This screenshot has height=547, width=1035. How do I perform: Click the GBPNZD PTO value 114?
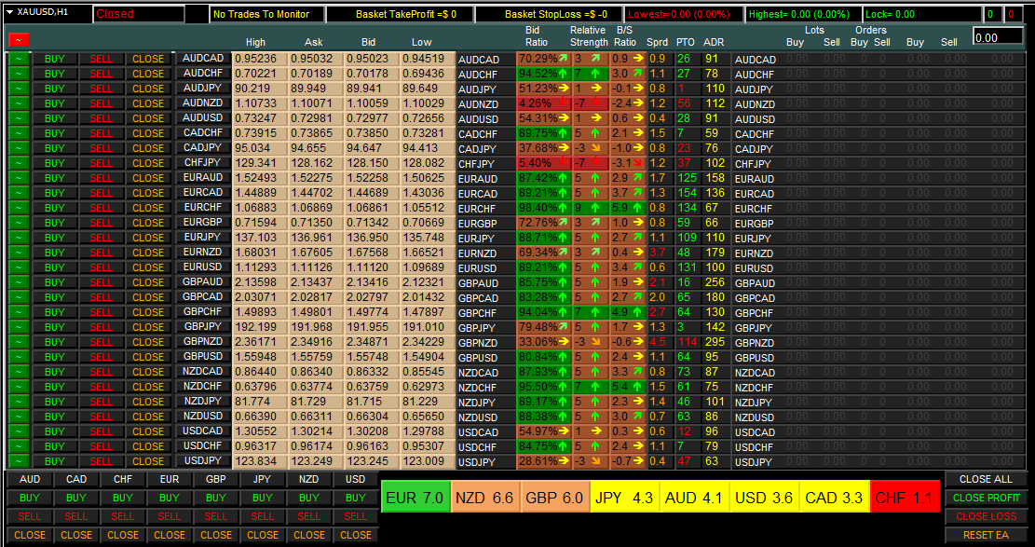pyautogui.click(x=688, y=342)
